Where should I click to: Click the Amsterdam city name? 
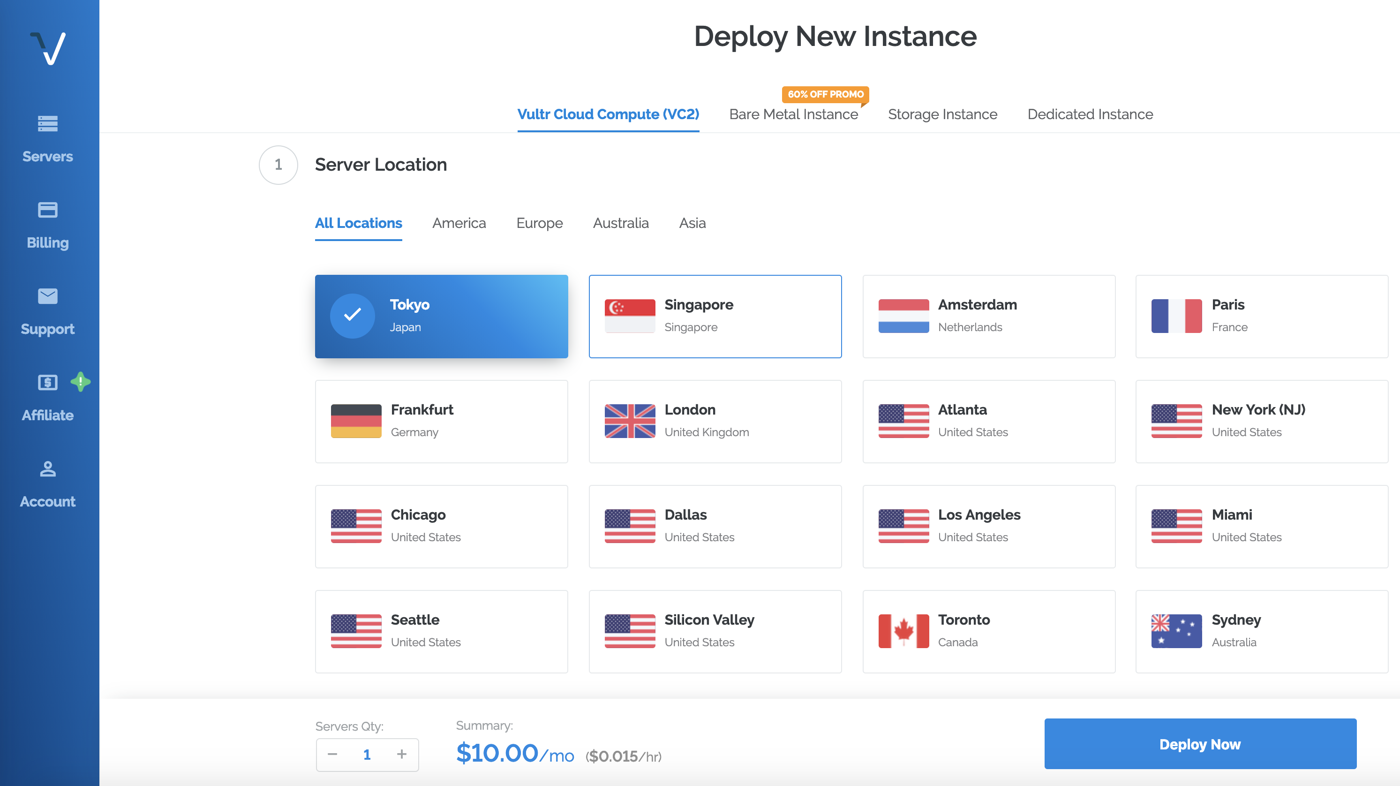click(977, 304)
